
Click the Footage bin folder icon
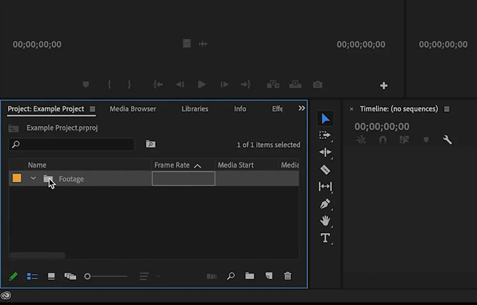pos(48,179)
